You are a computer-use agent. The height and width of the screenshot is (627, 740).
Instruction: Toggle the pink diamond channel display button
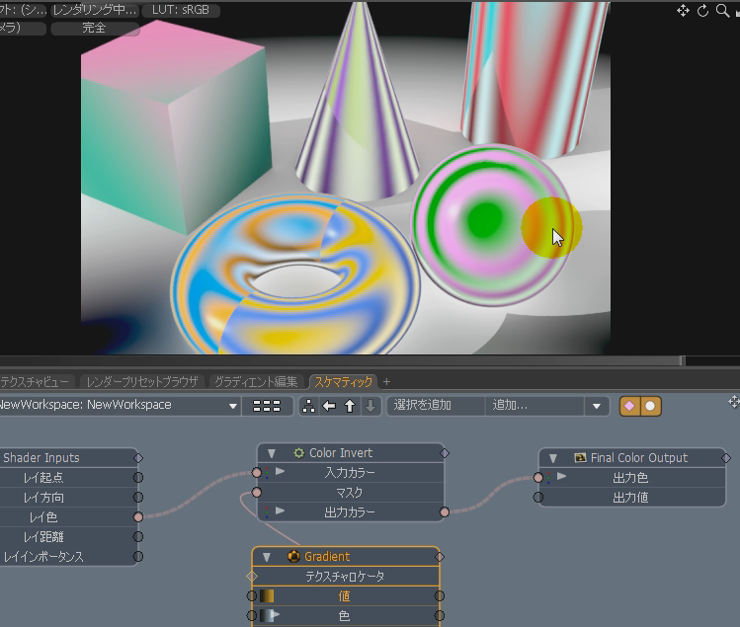pos(629,406)
